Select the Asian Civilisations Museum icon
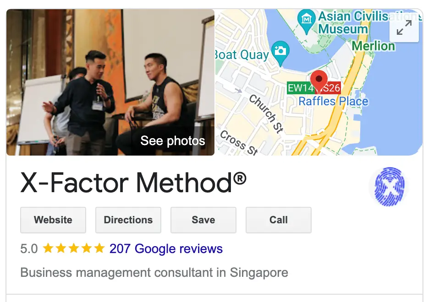The image size is (428, 302). (307, 21)
